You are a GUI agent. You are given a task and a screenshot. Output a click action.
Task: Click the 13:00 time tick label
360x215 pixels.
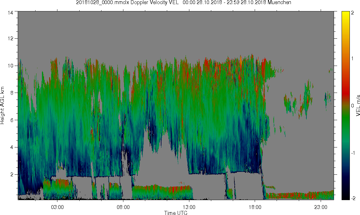(189, 207)
